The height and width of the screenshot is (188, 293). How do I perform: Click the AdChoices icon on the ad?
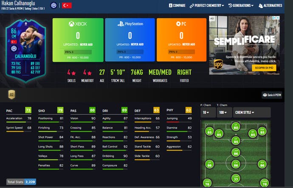click(274, 18)
